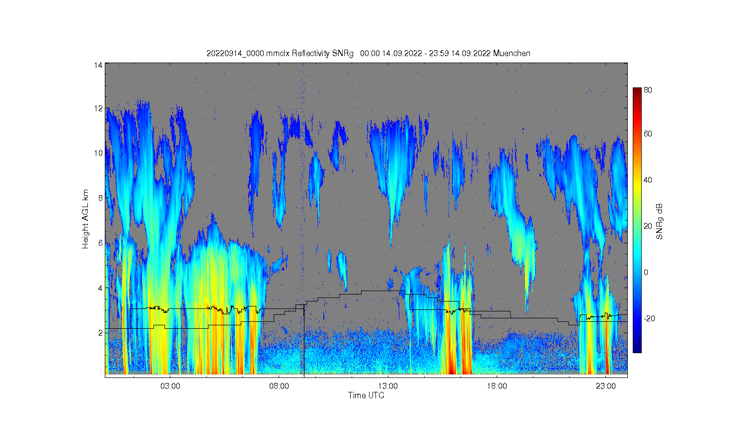Viewport: 745px width, 447px height.
Task: Click the 60 colorbar tick label
Action: (648, 134)
